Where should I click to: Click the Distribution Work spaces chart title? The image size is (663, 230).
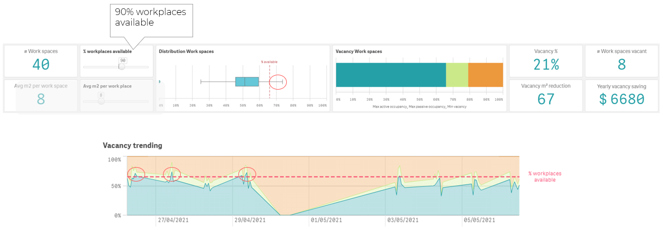186,51
